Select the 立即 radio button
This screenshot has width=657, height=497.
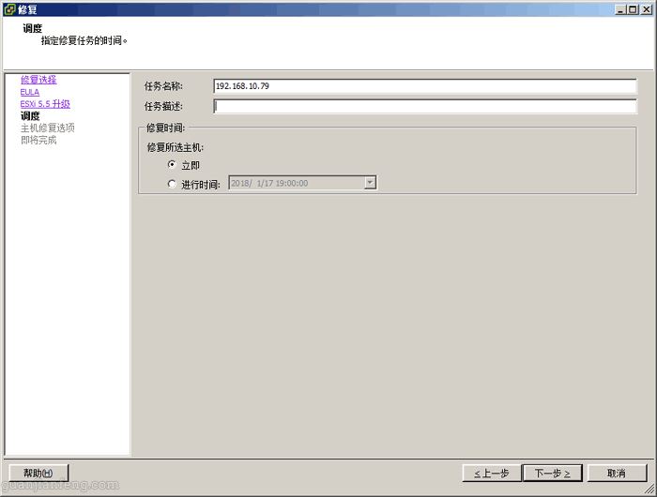[x=172, y=164]
